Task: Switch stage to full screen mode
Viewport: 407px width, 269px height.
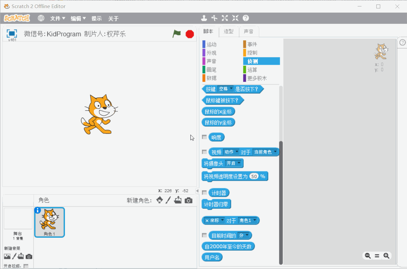Action: point(12,34)
